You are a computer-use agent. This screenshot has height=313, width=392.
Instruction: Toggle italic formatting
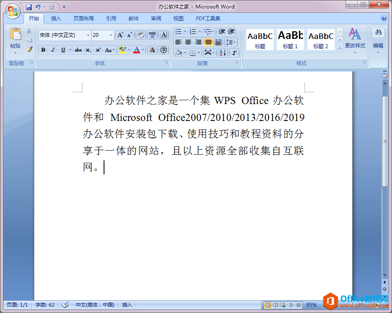[x=53, y=50]
